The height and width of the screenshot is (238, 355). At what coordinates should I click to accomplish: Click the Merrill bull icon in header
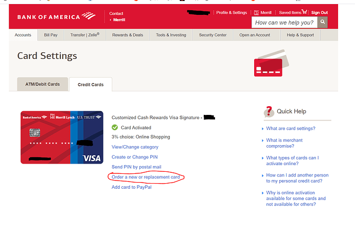coord(257,12)
